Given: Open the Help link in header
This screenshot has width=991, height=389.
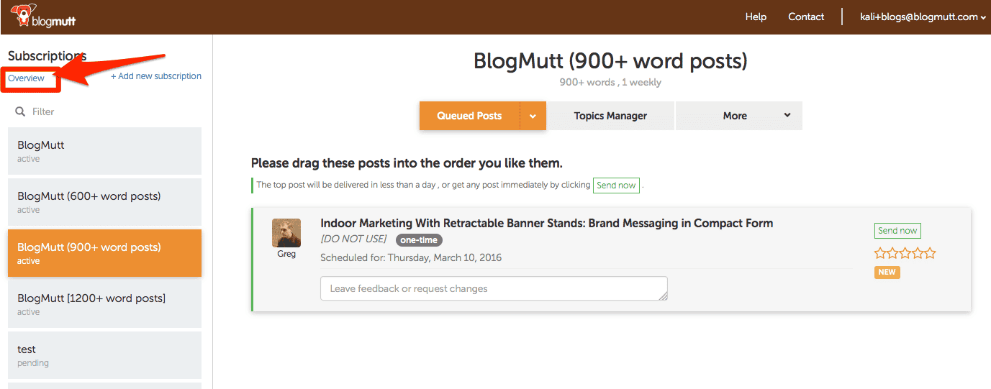Looking at the screenshot, I should point(756,17).
